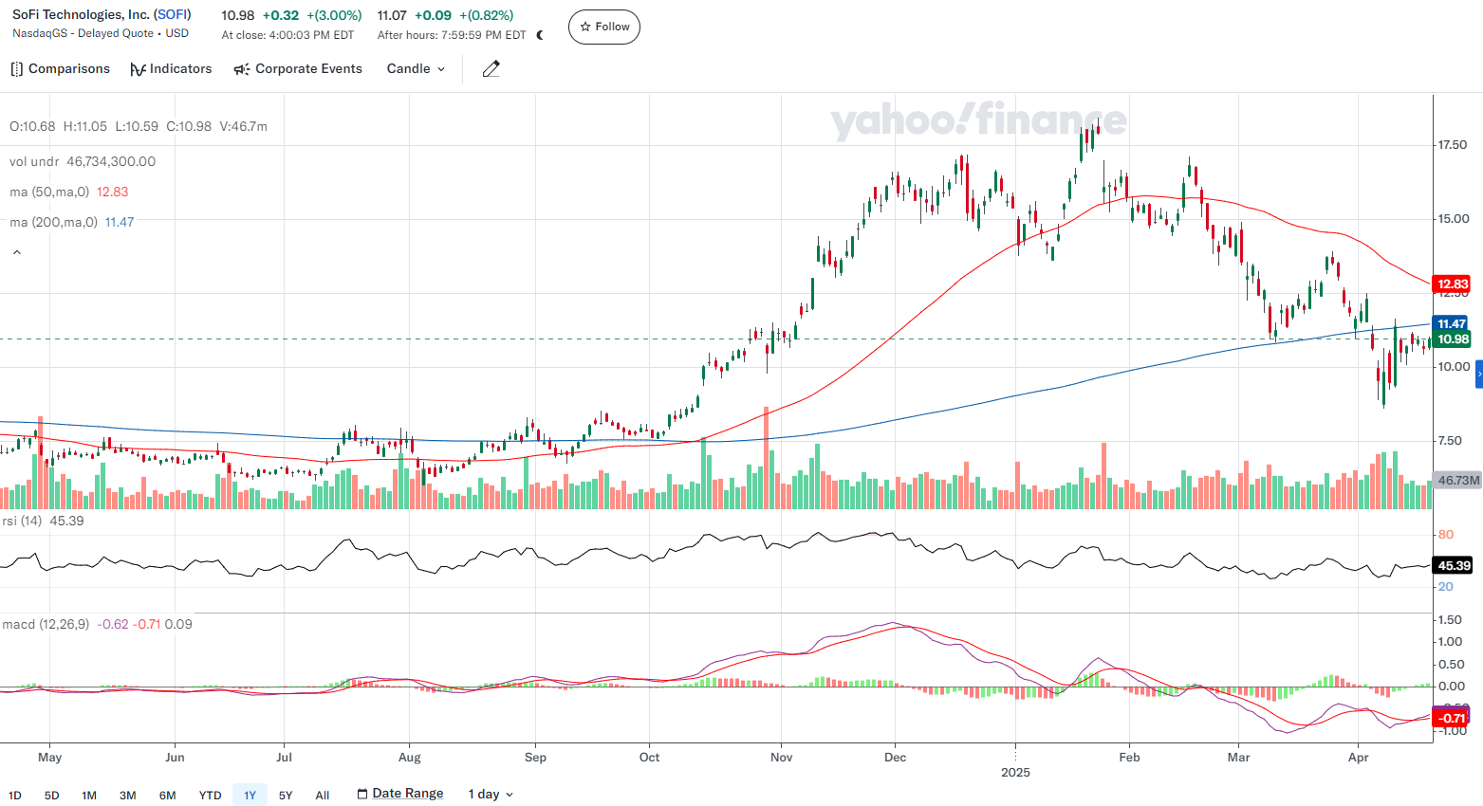Switch to the 1D range
Screen dimensions: 1483x806
[x=15, y=796]
